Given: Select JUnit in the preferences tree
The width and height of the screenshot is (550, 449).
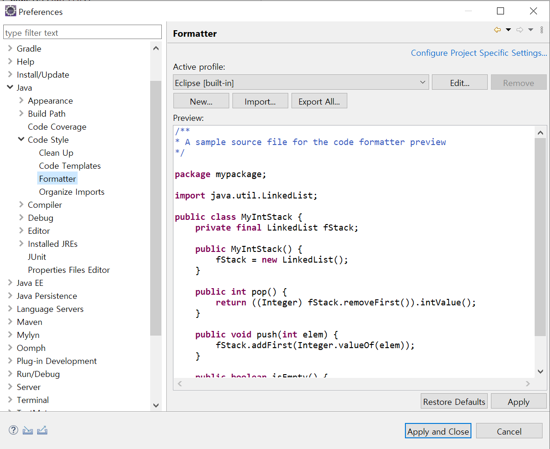Looking at the screenshot, I should pos(37,257).
